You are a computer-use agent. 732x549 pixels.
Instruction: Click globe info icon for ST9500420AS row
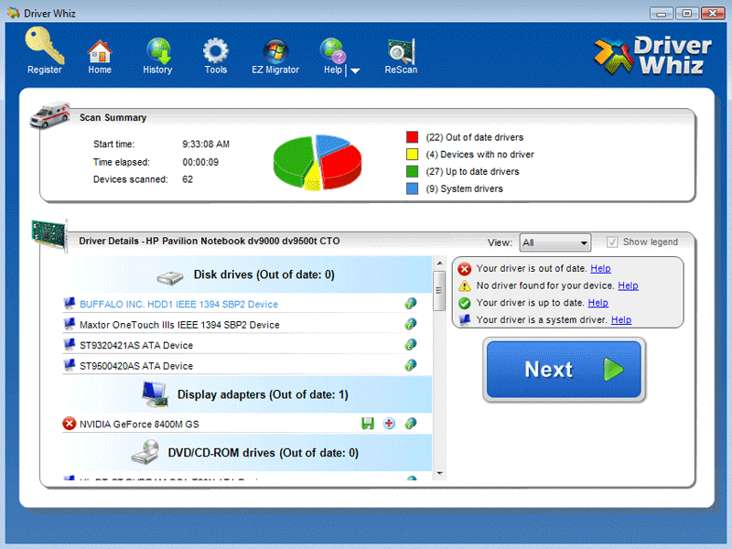tap(410, 365)
